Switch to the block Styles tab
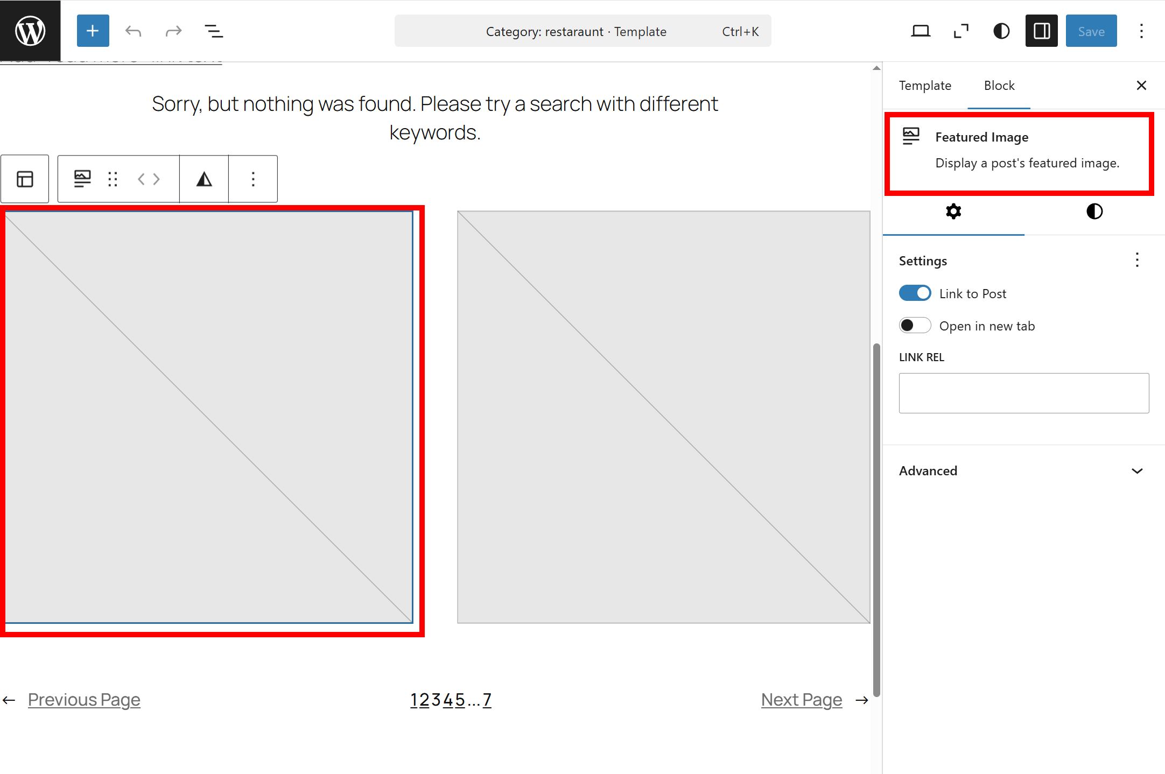The width and height of the screenshot is (1165, 774). click(1094, 212)
